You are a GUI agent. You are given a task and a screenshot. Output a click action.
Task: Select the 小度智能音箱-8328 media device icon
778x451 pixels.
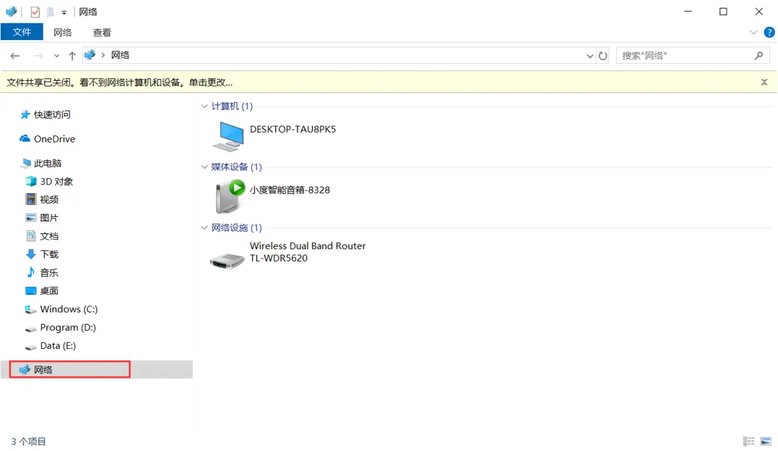229,196
